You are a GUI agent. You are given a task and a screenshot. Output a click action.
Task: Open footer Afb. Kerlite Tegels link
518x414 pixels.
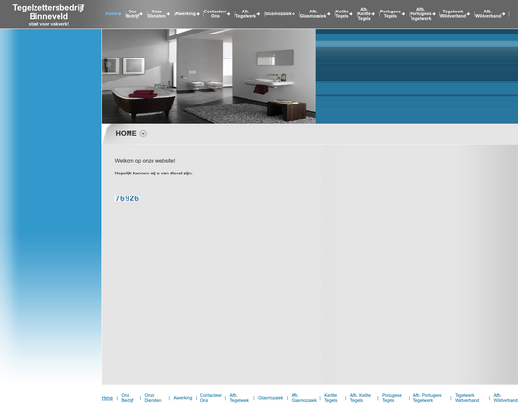coord(361,398)
